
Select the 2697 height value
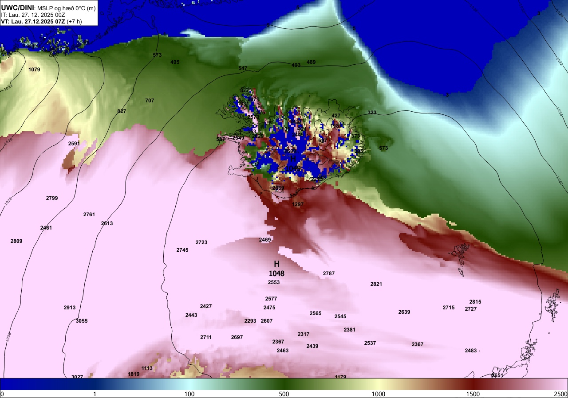click(237, 337)
